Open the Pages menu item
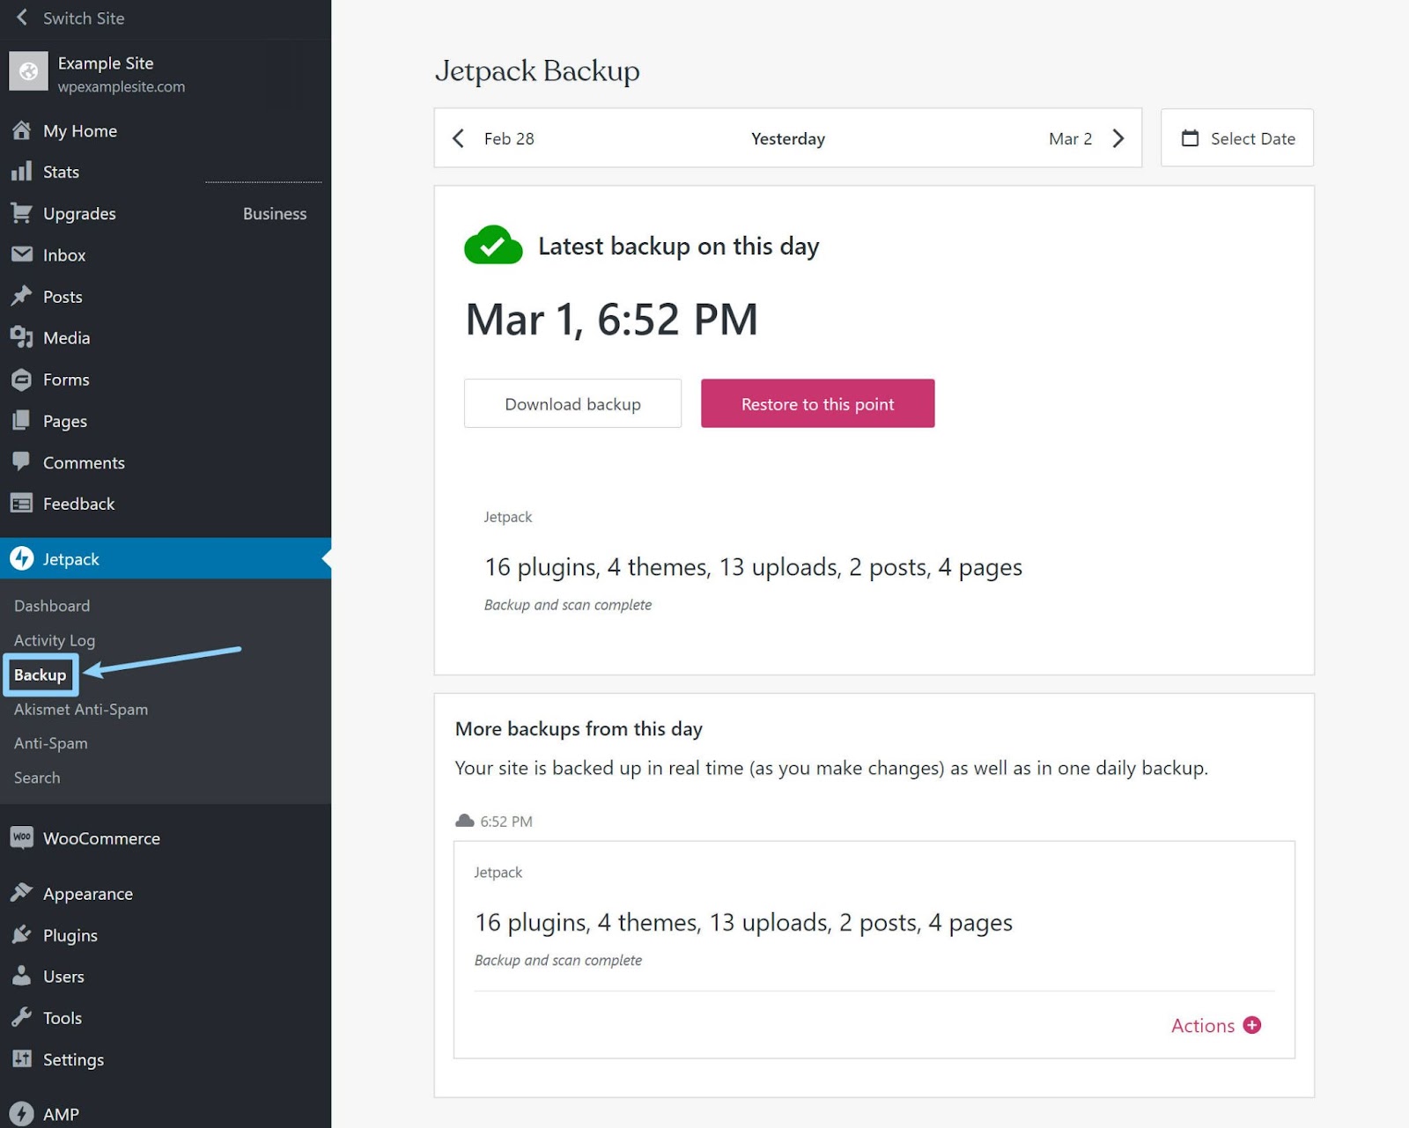This screenshot has width=1409, height=1128. [166, 421]
